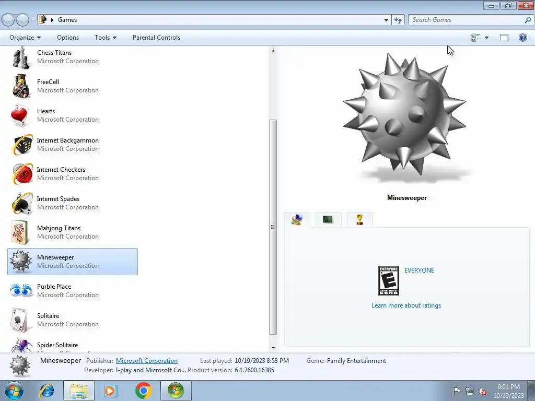Screen dimensions: 535x401
Task: Click the Purble Place title text
Action: pos(54,287)
